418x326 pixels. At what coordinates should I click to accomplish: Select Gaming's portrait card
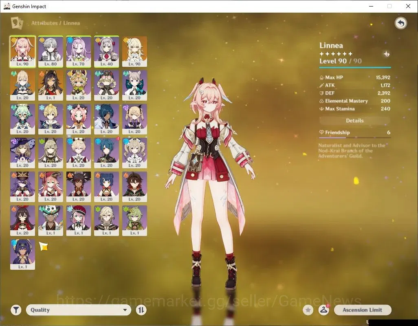[134, 187]
